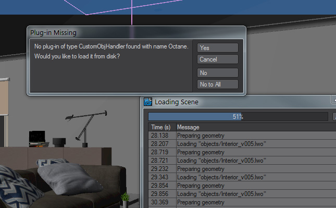Click Yes to load the plug-in from disk
Image resolution: width=336 pixels, height=208 pixels.
tap(218, 48)
